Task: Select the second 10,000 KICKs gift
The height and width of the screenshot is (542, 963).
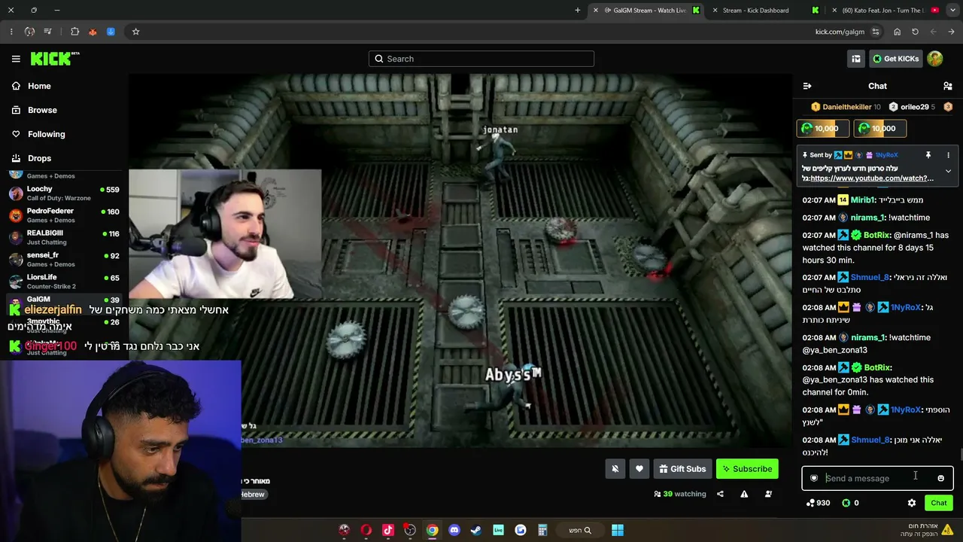Action: [879, 129]
